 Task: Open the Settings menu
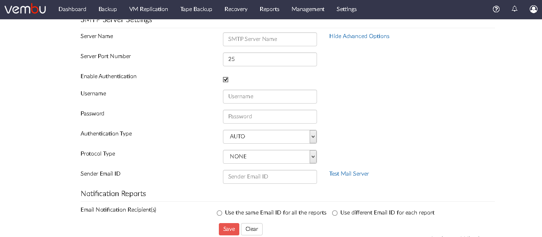[x=346, y=9]
